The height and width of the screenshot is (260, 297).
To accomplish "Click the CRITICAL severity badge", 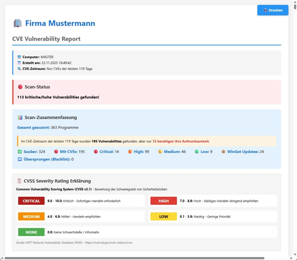I will (x=31, y=201).
